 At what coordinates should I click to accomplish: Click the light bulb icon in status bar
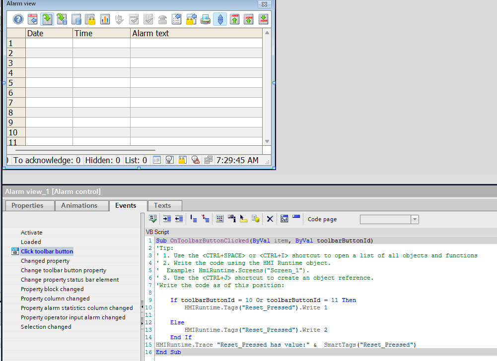pyautogui.click(x=169, y=160)
